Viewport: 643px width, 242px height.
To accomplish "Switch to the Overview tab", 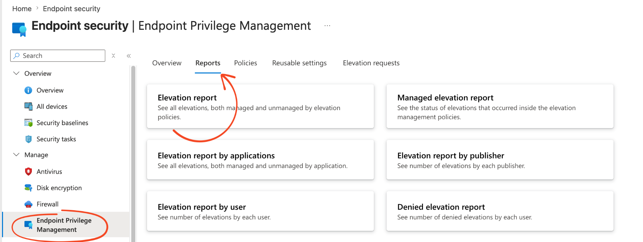I will point(167,63).
